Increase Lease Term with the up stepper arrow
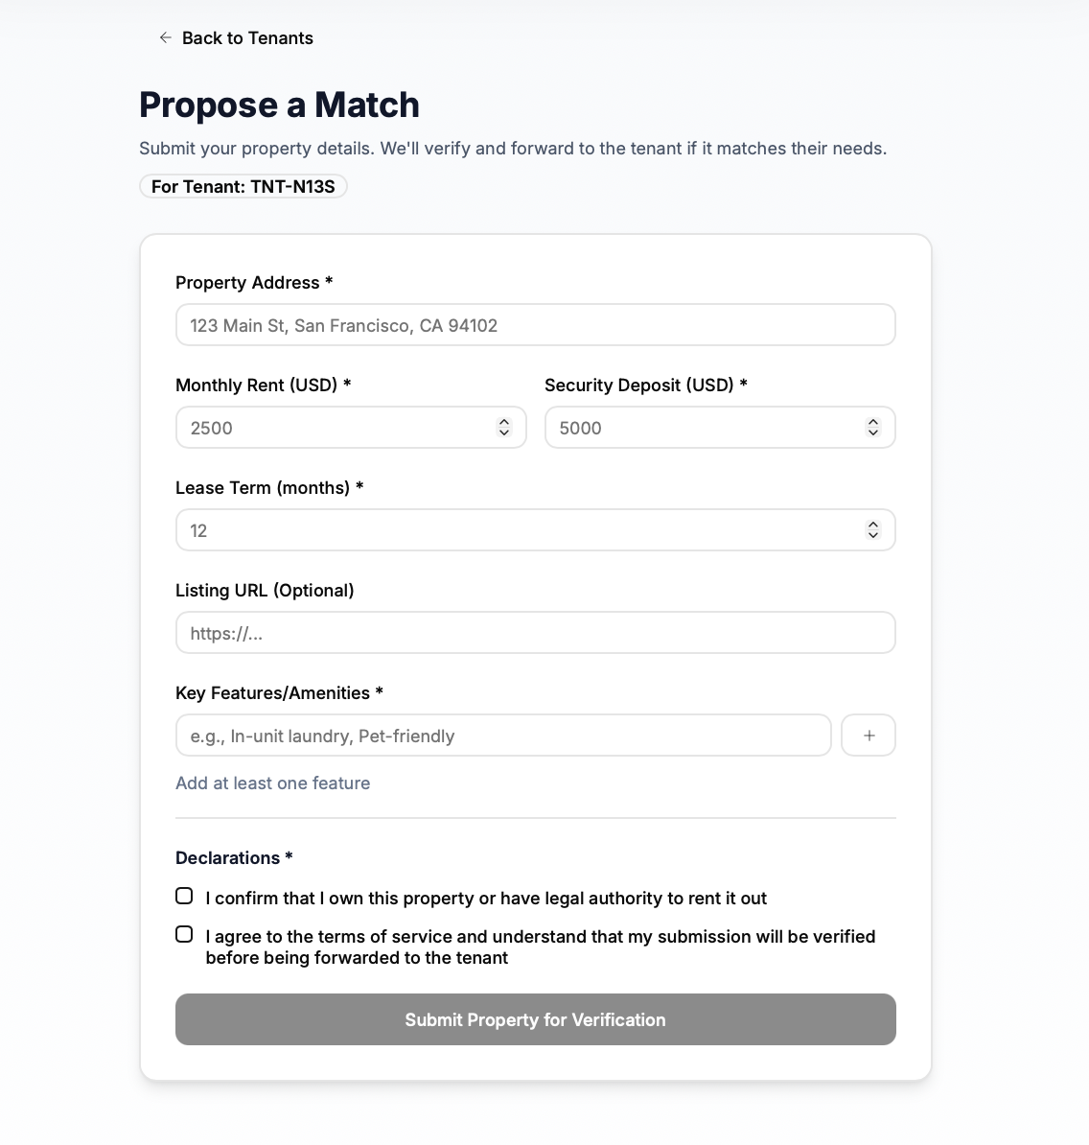This screenshot has width=1089, height=1145. tap(873, 525)
